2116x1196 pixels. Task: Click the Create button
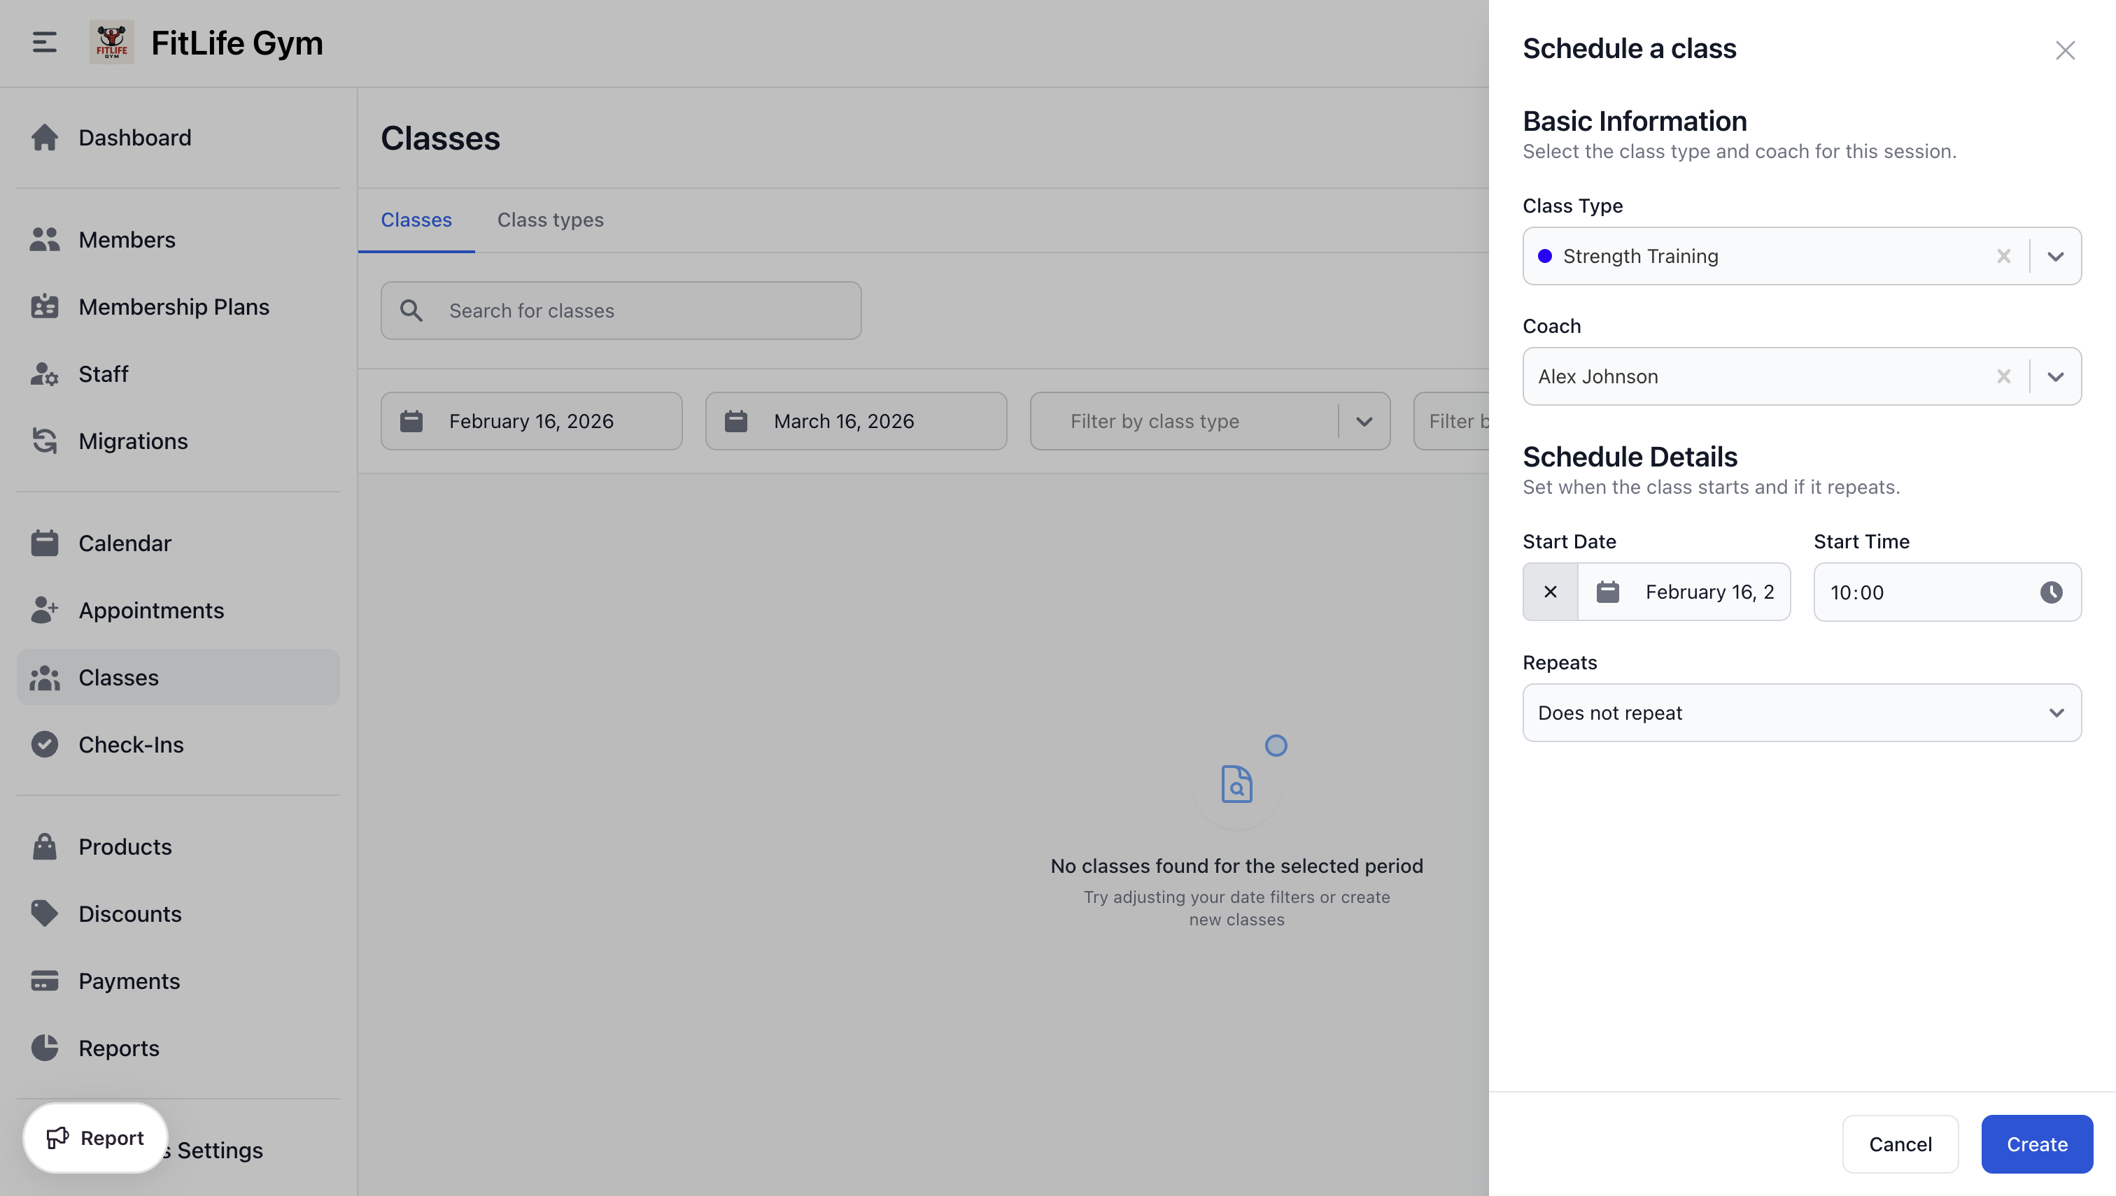2036,1144
